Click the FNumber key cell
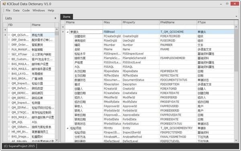This screenshot has height=151, width=241. pyautogui.click(x=112, y=45)
